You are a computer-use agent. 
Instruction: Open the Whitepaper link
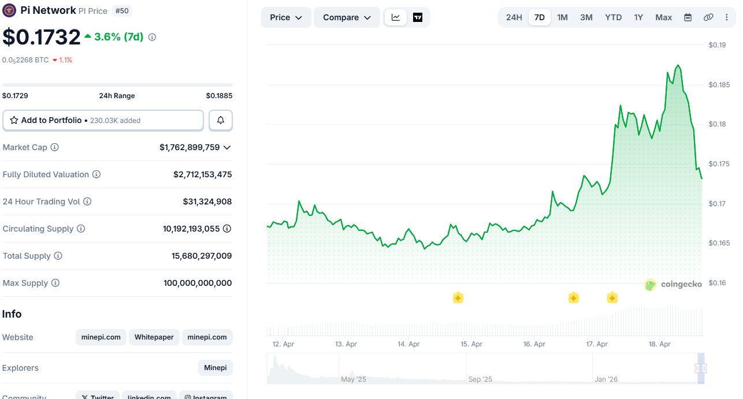(154, 337)
